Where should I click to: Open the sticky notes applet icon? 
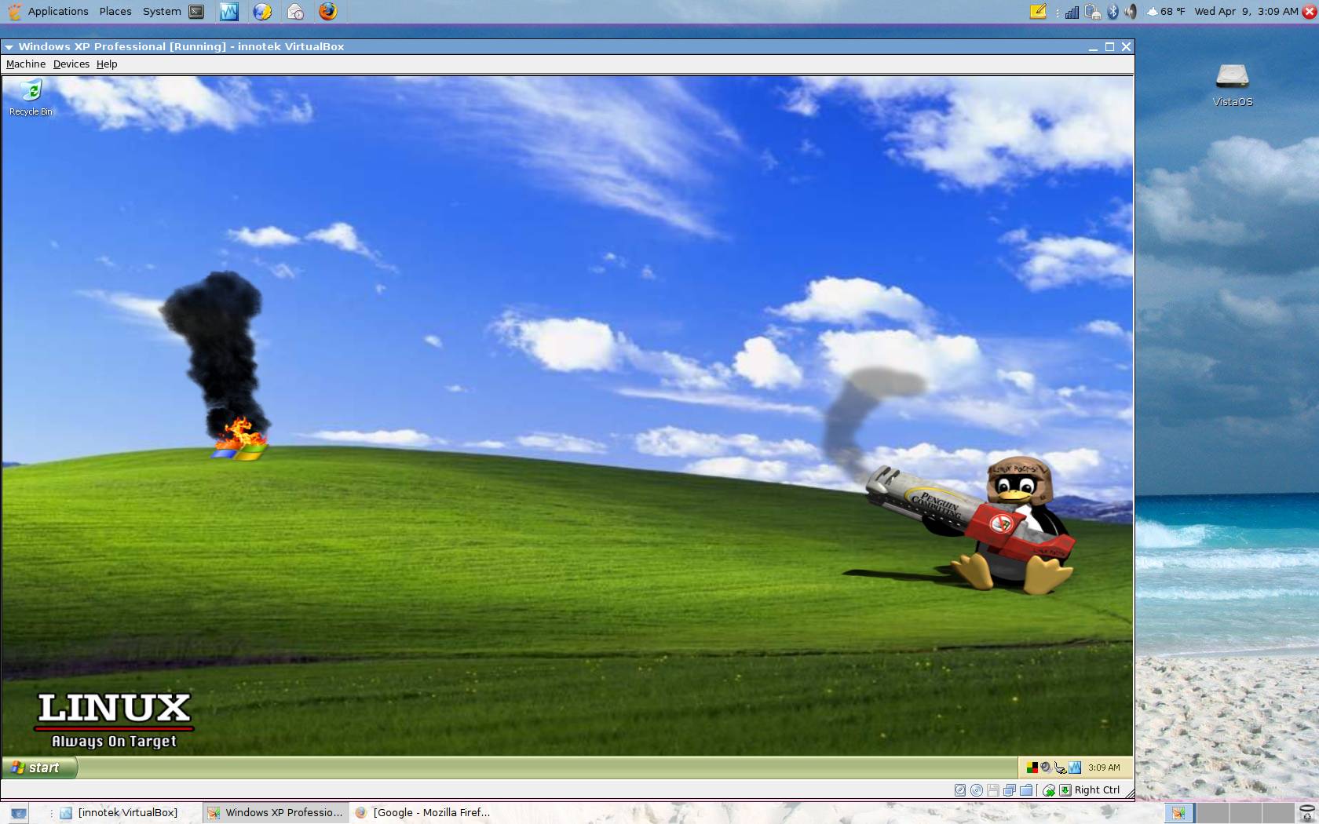(1038, 11)
